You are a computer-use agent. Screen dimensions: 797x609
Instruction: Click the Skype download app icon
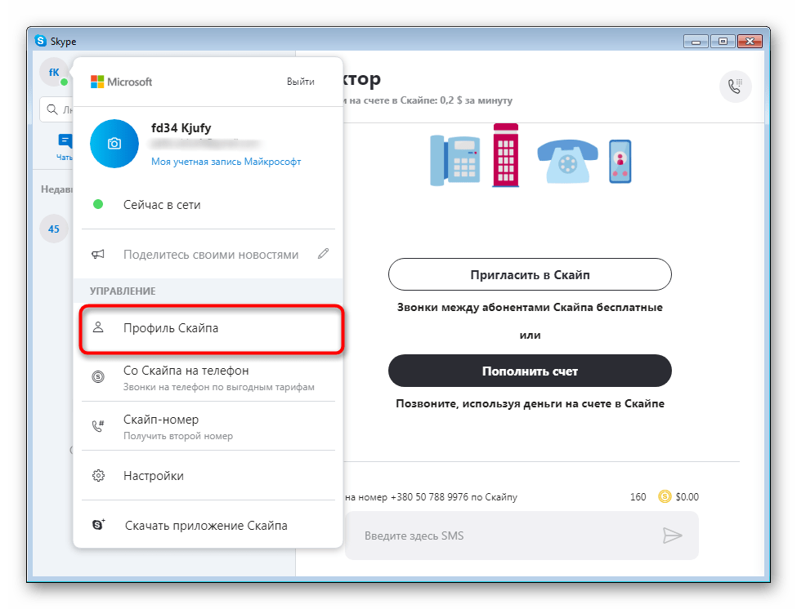pos(99,525)
